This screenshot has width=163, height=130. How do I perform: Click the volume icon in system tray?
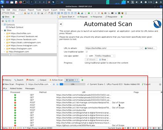point(137,2)
